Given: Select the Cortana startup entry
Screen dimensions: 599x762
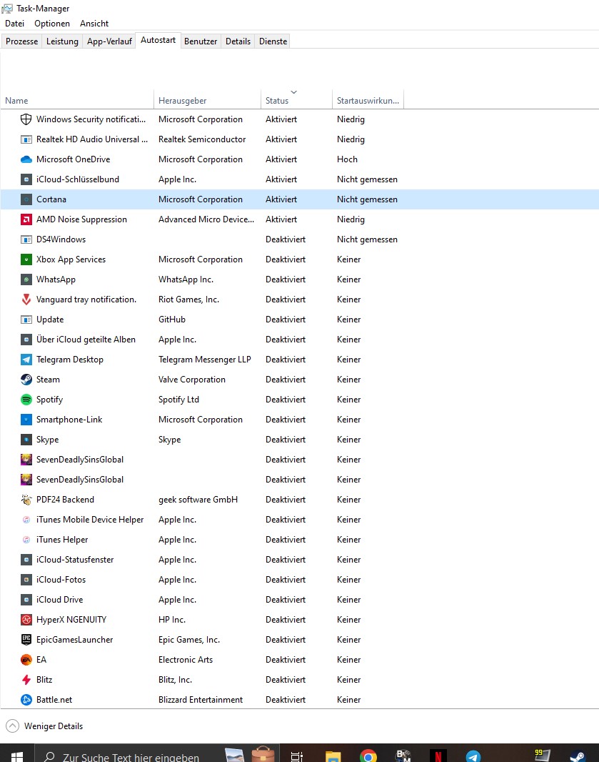Looking at the screenshot, I should (51, 199).
